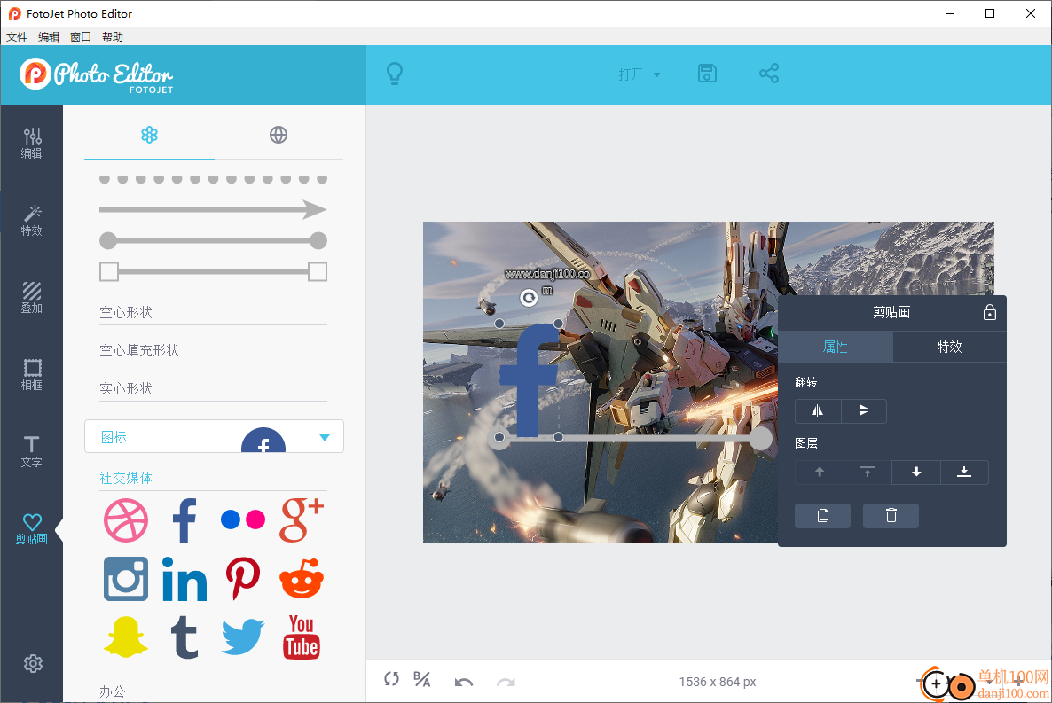1052x703 pixels.
Task: Redo the last action
Action: coord(506,683)
